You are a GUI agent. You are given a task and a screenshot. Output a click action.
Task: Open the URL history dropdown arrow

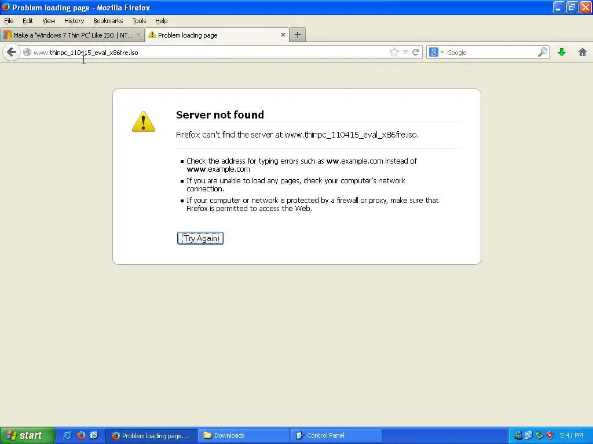pos(405,52)
